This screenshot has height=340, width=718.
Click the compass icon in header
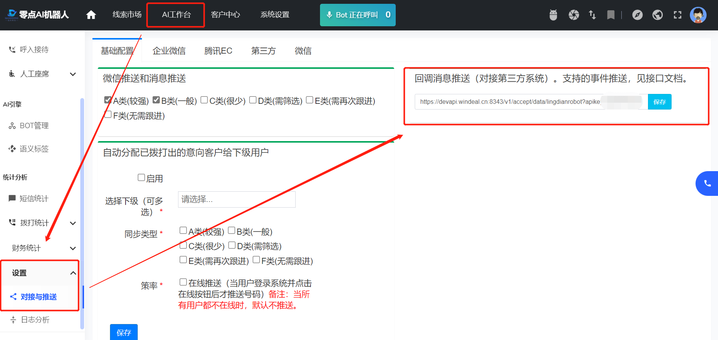tap(637, 15)
